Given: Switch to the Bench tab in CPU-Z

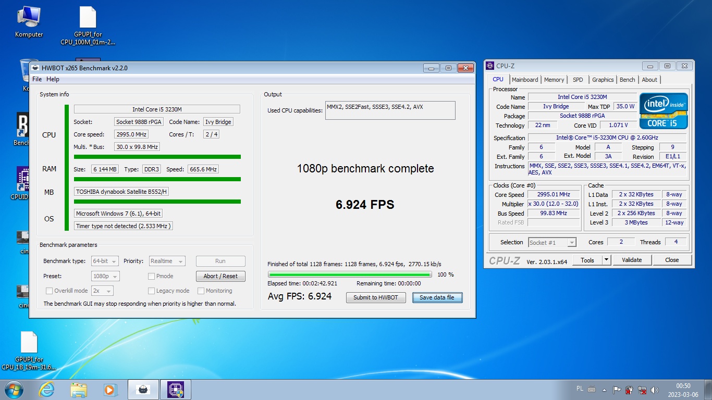Looking at the screenshot, I should 627,80.
